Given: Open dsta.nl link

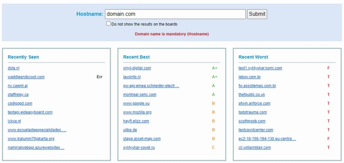Looking at the screenshot, I should click(13, 68).
